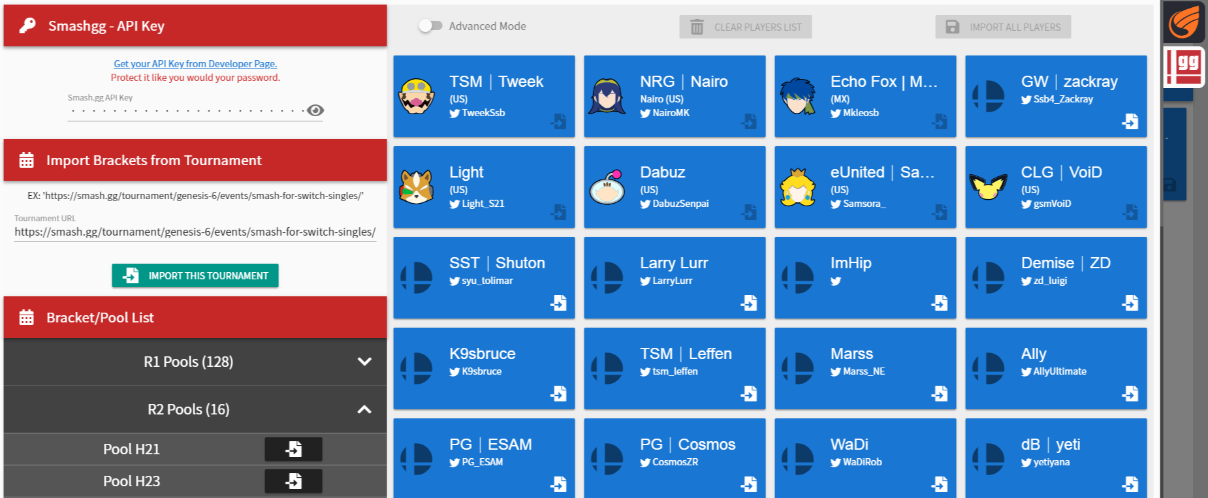This screenshot has height=498, width=1208.
Task: Import player PG | ESAM via card icon
Action: tap(558, 484)
